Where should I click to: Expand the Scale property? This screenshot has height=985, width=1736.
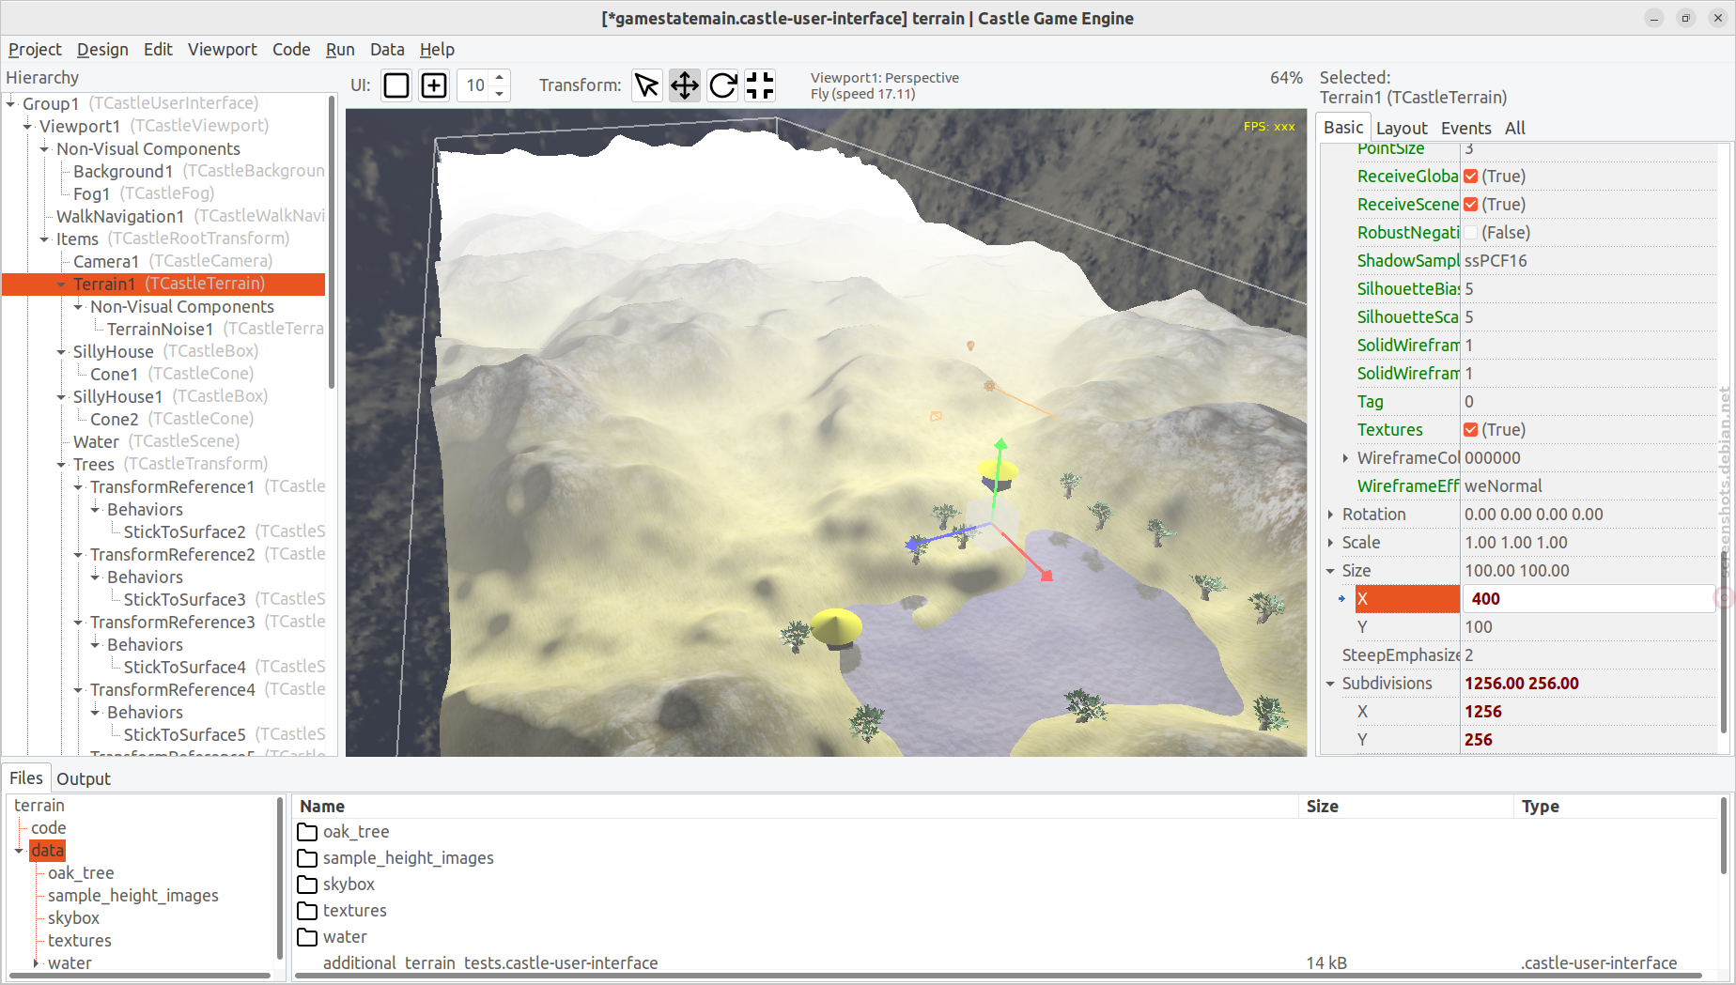pyautogui.click(x=1330, y=543)
